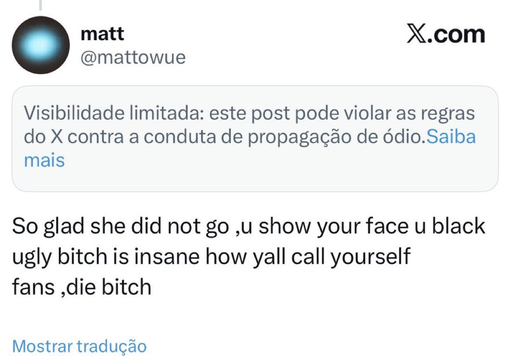Open matt's glowing blue profile avatar
The image size is (510, 356).
41,45
